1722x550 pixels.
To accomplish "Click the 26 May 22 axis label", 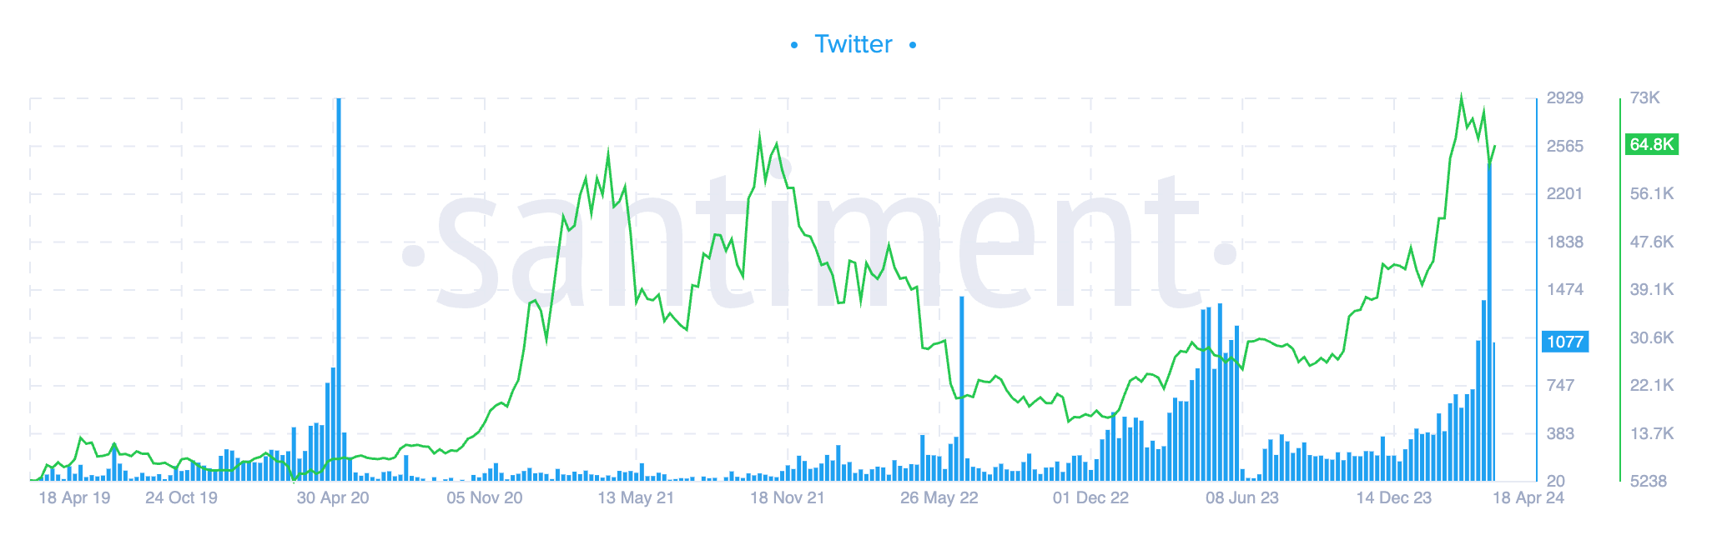I will (939, 498).
